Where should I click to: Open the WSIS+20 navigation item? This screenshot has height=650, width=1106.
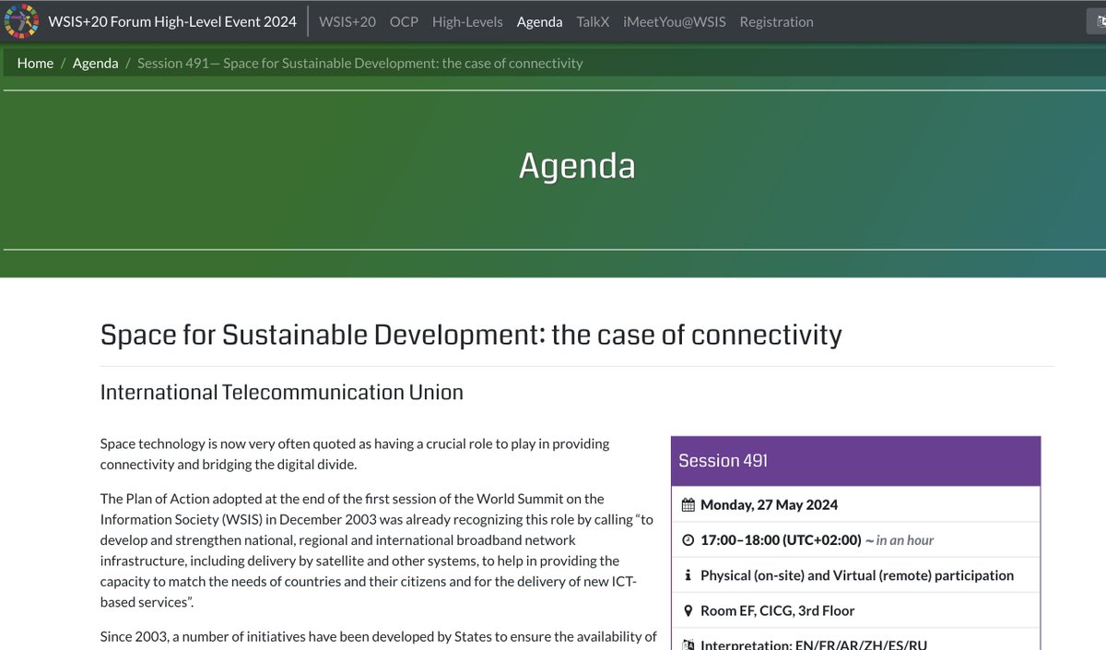[347, 21]
